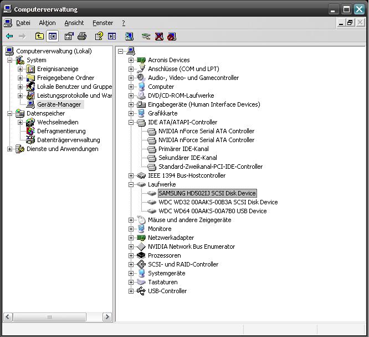Screen dimensions: 369x337
Task: Expand the Systemgeräte node
Action: tap(131, 273)
